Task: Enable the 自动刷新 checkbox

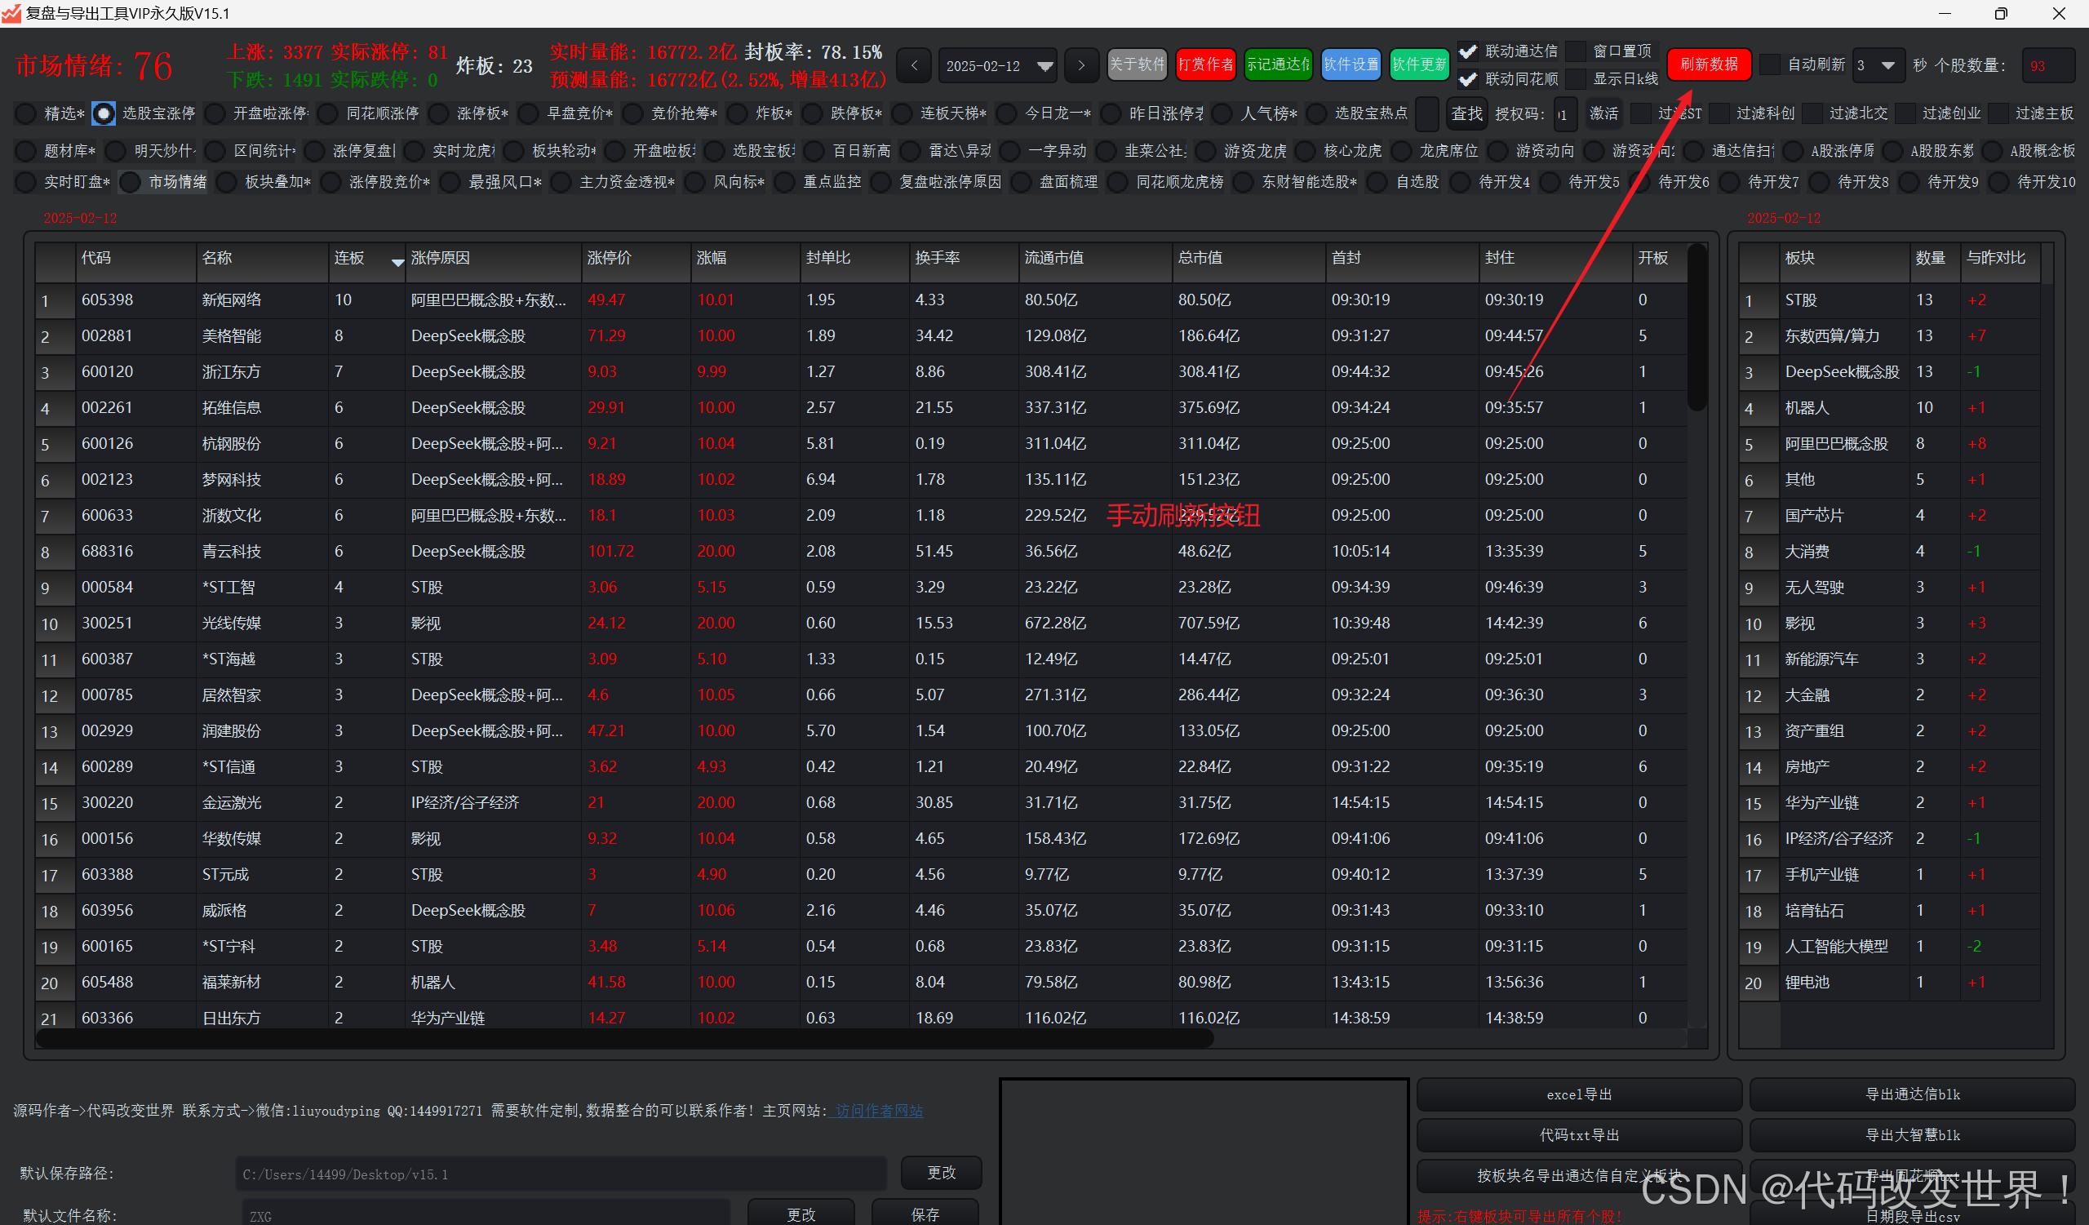Action: pyautogui.click(x=1769, y=64)
